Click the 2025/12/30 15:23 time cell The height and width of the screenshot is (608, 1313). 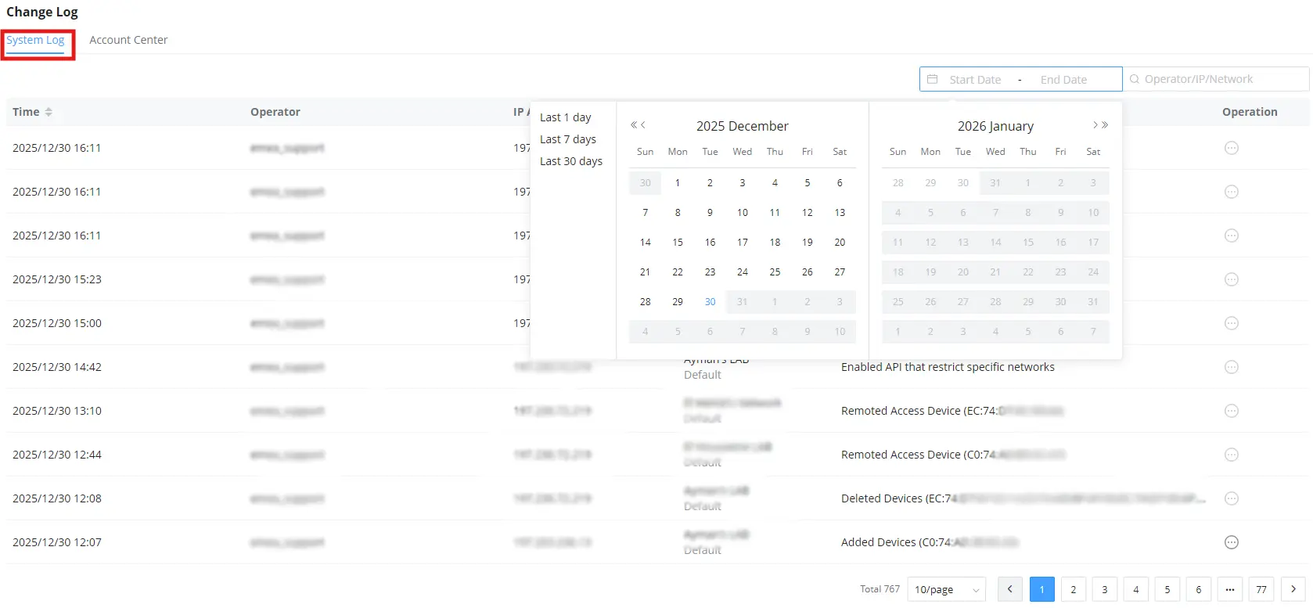[57, 279]
